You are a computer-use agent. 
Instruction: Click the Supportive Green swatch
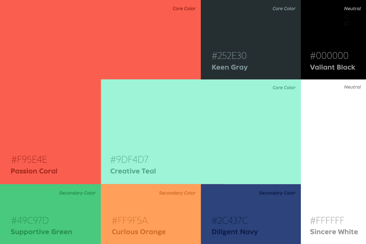pyautogui.click(x=50, y=207)
